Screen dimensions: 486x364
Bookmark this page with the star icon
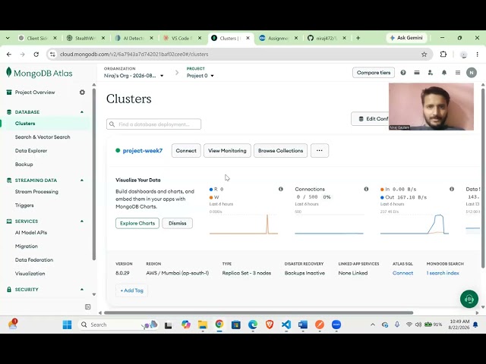[424, 55]
